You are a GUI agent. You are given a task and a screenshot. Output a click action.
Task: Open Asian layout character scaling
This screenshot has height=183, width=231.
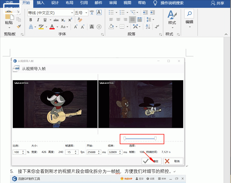(x=137, y=27)
